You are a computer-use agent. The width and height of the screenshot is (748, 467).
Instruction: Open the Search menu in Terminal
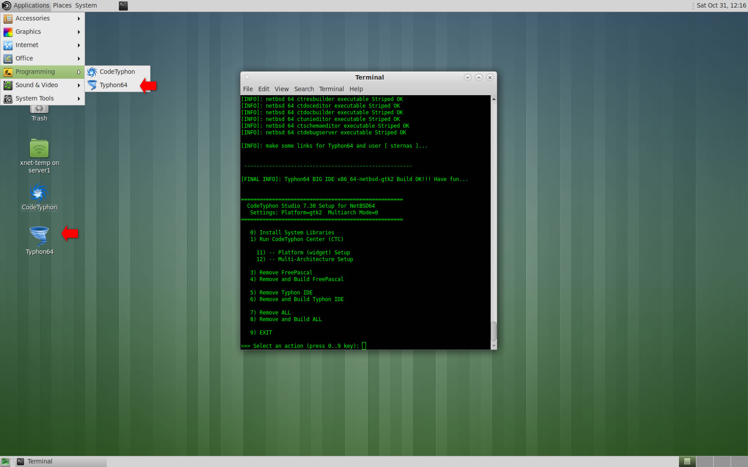(304, 89)
